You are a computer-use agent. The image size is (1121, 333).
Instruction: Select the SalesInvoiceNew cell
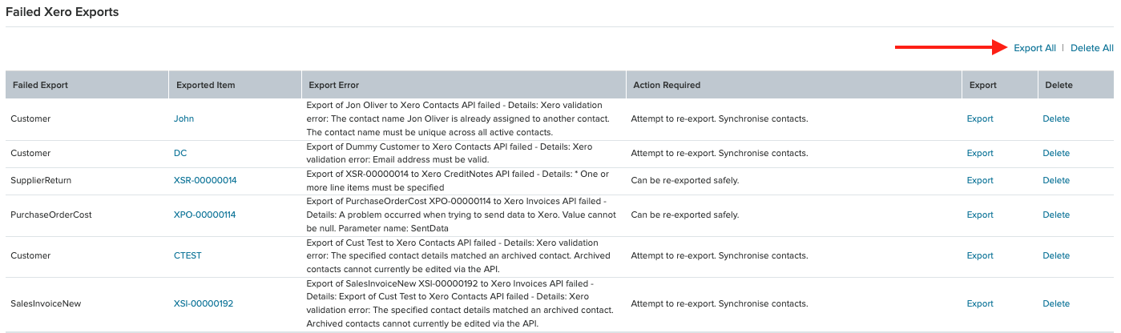[46, 303]
